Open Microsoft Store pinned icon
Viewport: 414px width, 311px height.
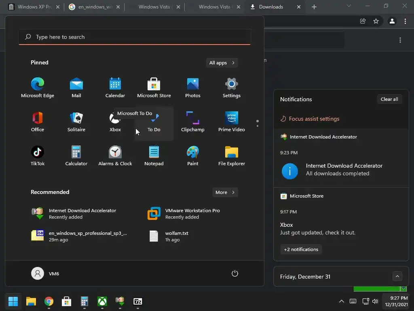coord(154,88)
